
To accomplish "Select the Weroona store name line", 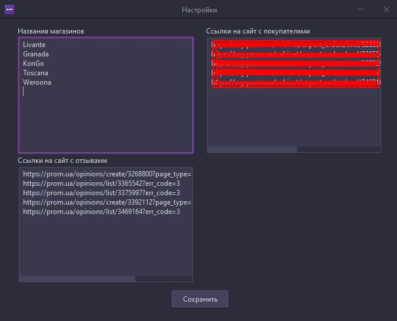I will (37, 82).
